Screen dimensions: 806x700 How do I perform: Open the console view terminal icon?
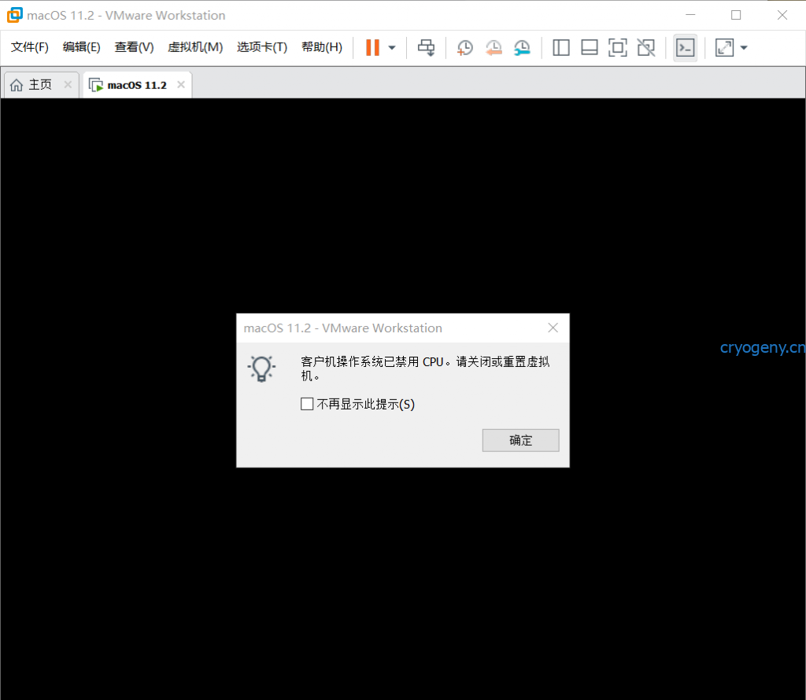[x=686, y=48]
